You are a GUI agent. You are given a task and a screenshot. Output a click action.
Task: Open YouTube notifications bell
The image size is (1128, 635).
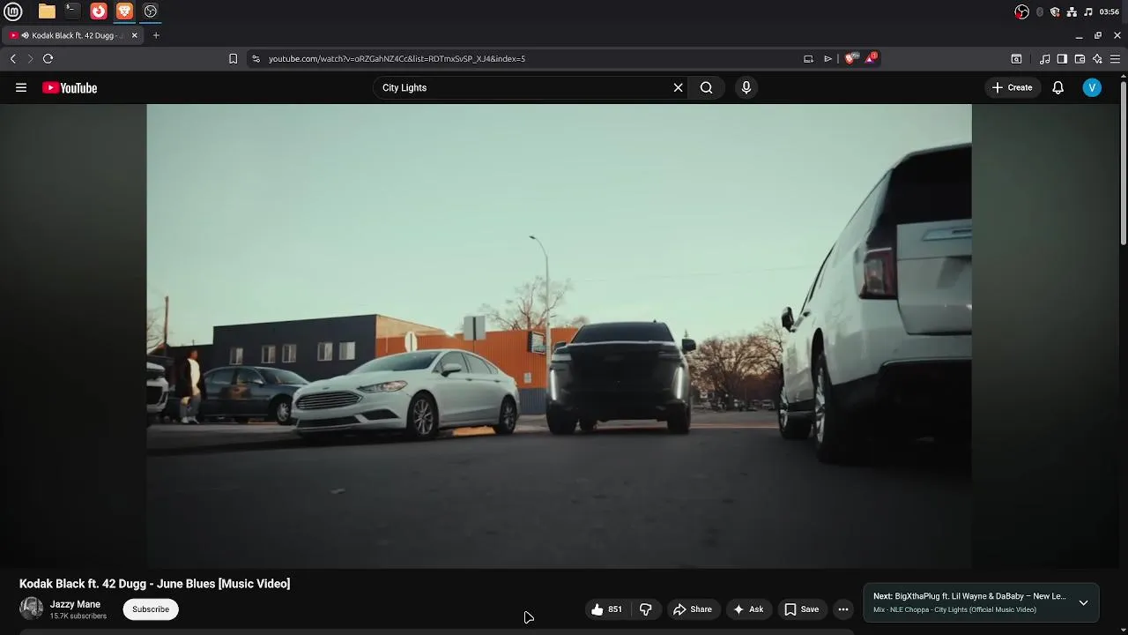(x=1058, y=87)
